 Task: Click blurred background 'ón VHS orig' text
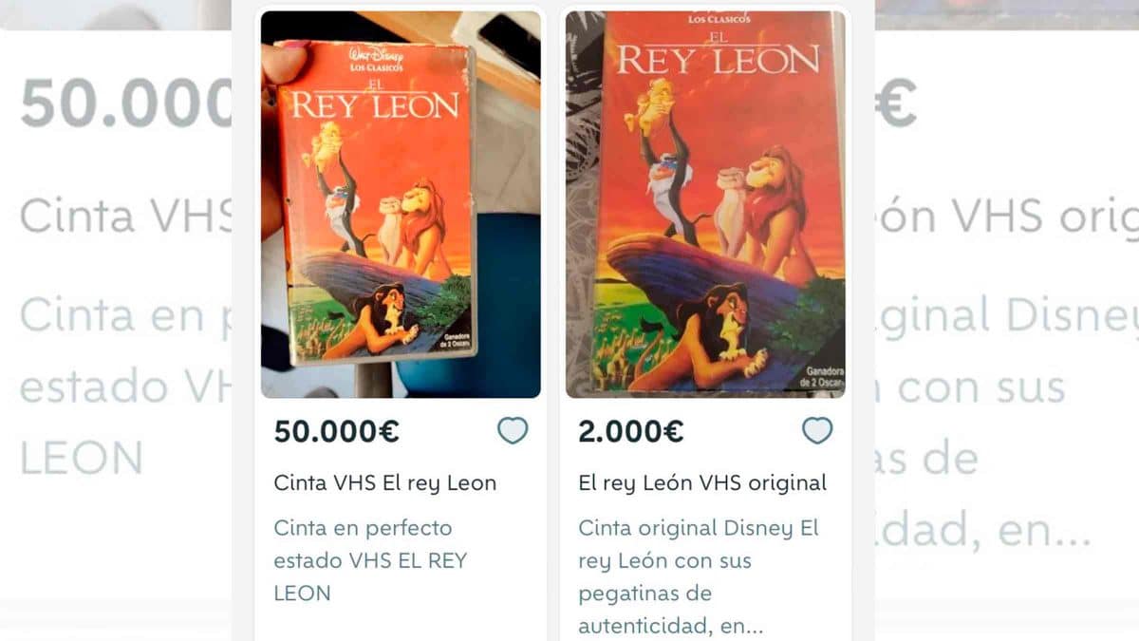pos(1006,218)
